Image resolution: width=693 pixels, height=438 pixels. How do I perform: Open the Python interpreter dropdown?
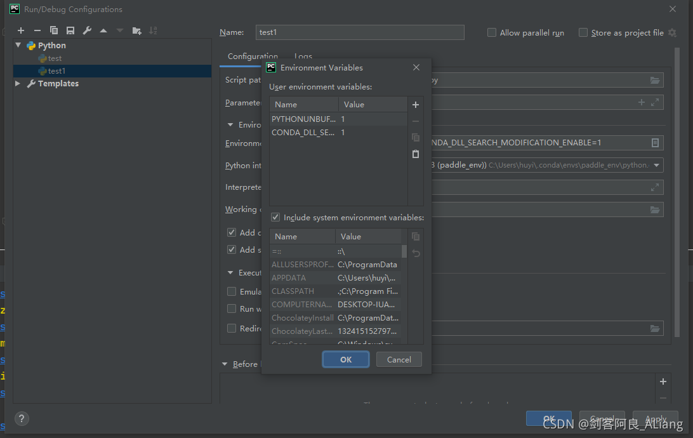(656, 165)
